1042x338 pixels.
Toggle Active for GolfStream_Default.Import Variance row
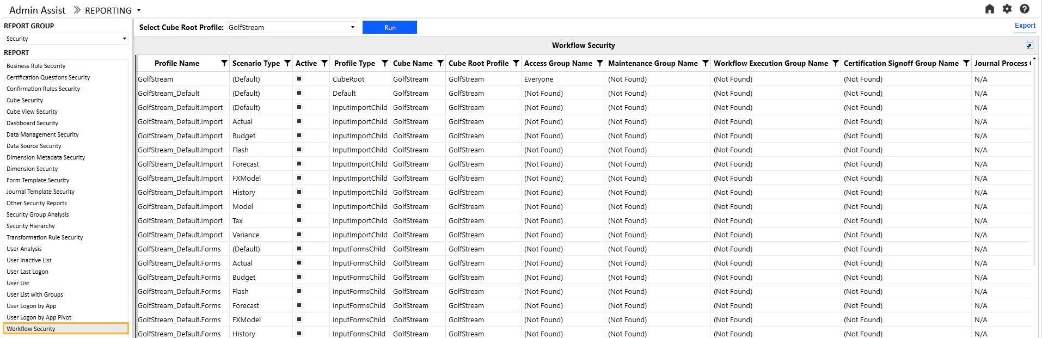pos(299,235)
